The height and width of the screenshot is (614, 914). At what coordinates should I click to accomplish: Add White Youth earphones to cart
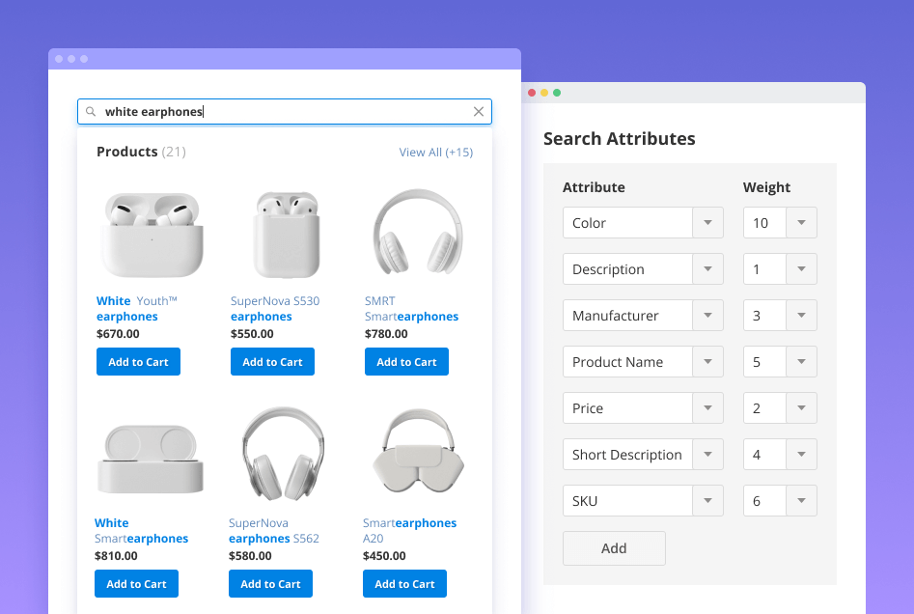[x=138, y=361]
